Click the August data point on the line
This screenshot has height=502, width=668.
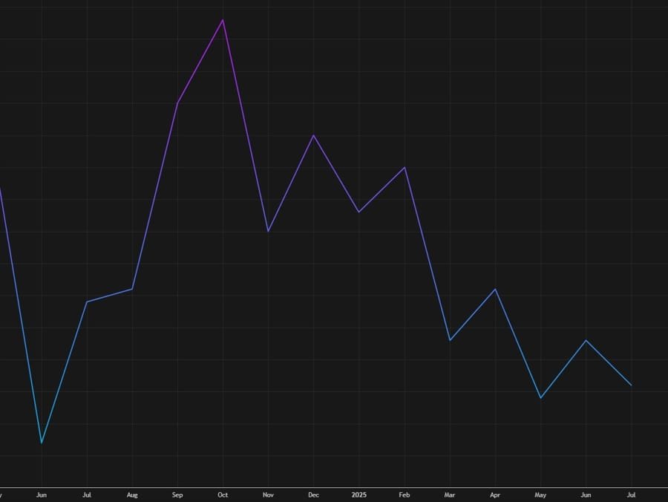coord(132,289)
